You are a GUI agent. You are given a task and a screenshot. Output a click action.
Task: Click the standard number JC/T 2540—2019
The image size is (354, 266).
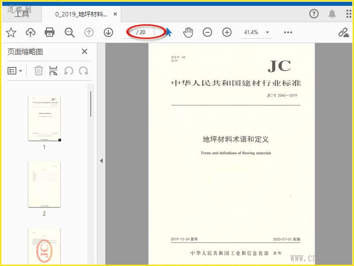tap(282, 95)
